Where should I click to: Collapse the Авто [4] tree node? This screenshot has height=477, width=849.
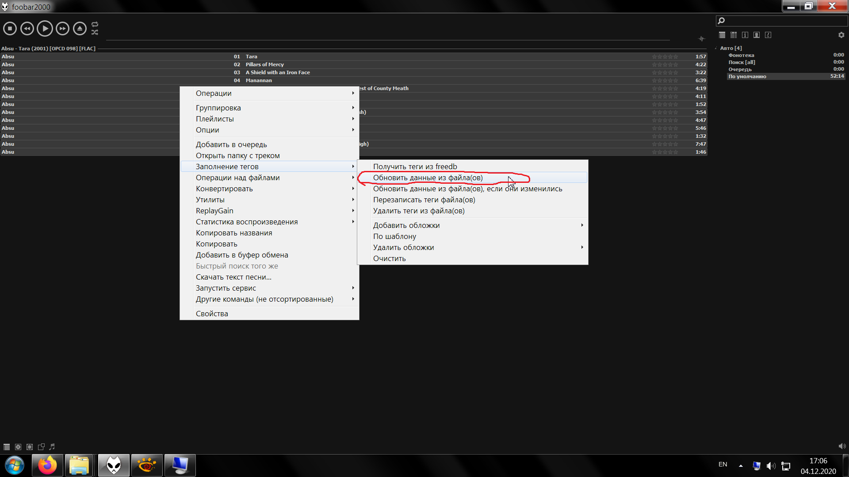click(716, 48)
